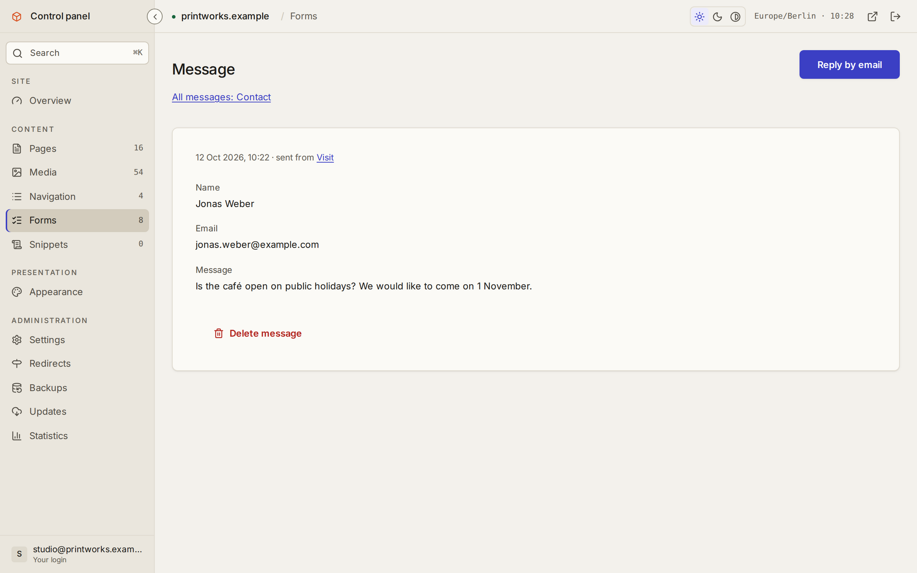This screenshot has height=573, width=917.
Task: Click the Control panel cube logo
Action: click(x=17, y=16)
